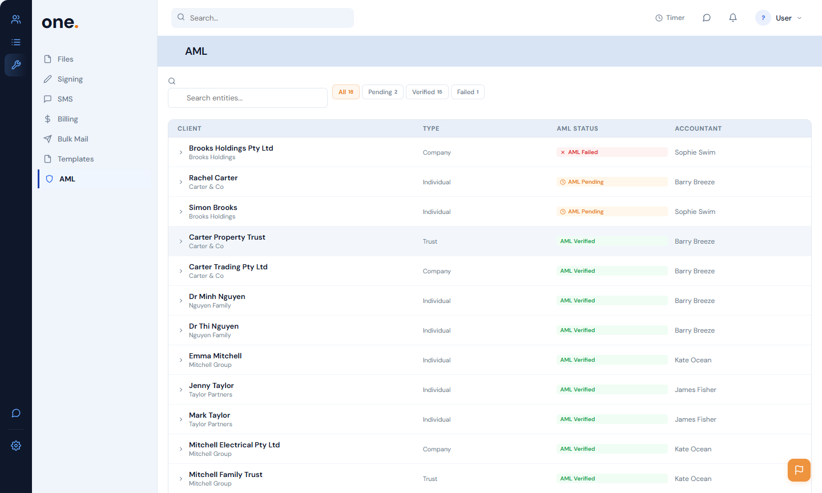Click the Timer clock icon

pos(659,18)
